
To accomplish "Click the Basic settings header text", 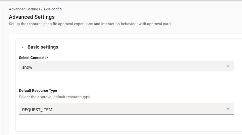I will click(x=43, y=47).
